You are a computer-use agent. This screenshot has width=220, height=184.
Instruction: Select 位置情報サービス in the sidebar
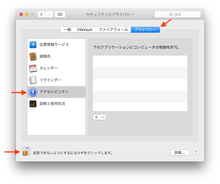(56, 45)
